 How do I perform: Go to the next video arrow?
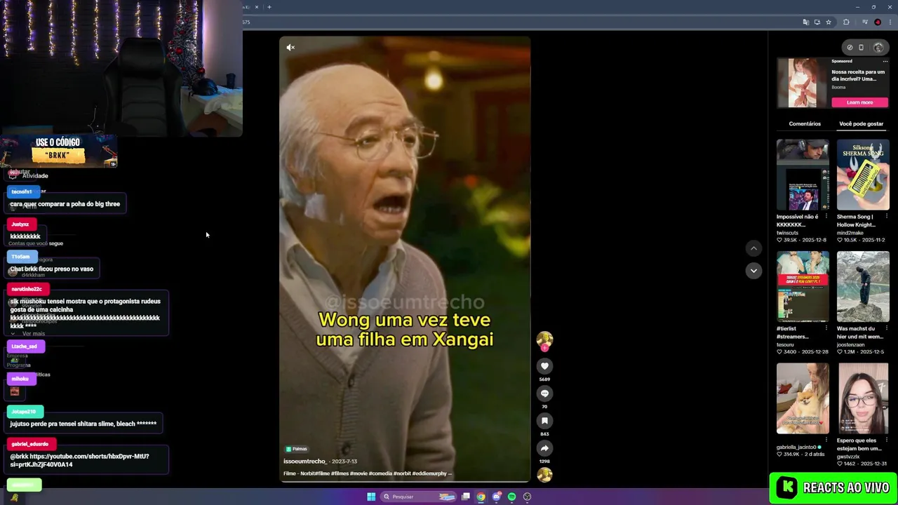[x=753, y=271]
